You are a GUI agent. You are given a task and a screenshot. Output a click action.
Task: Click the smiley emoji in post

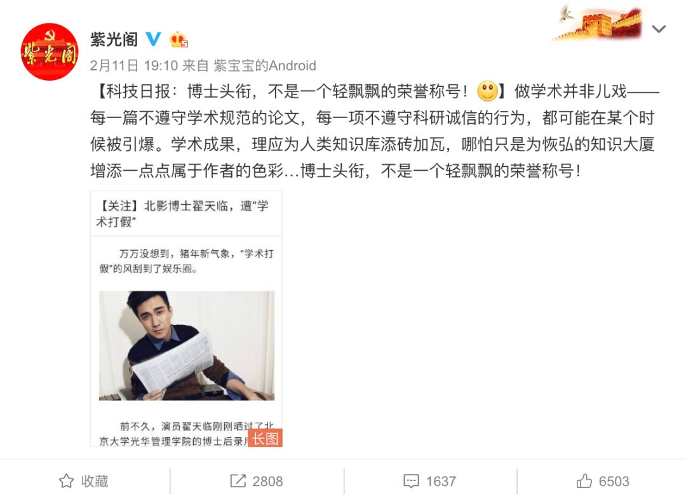point(487,91)
